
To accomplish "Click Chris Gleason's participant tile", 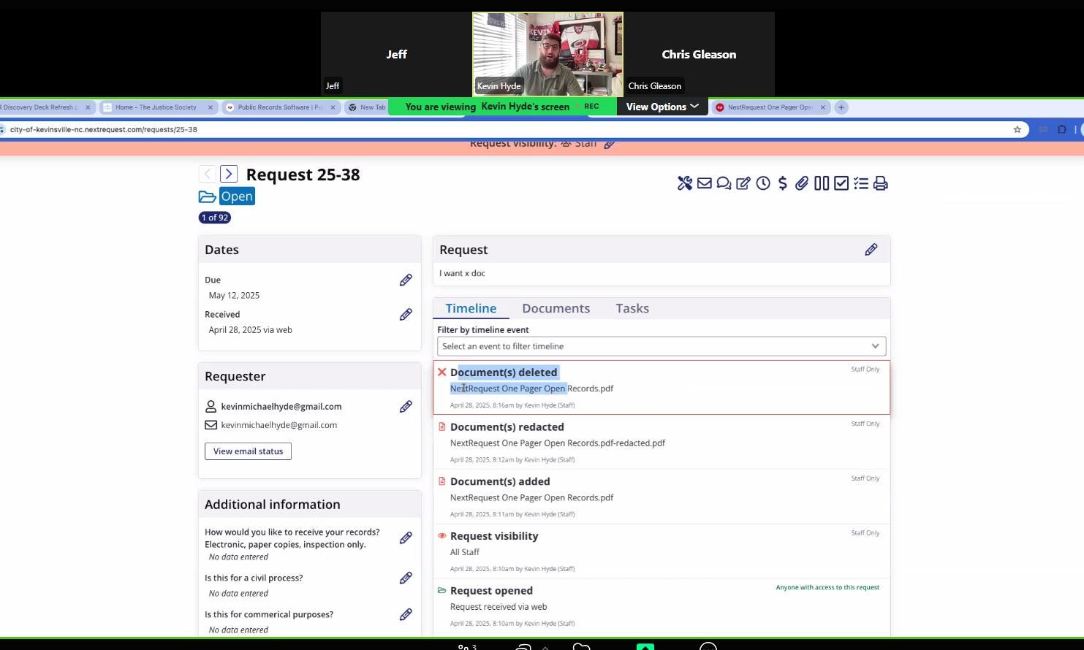I will [x=699, y=54].
